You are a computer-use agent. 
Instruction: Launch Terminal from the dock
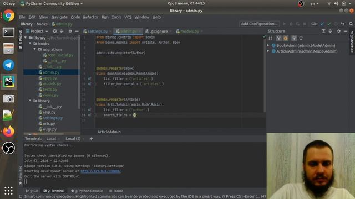[x=9, y=32]
